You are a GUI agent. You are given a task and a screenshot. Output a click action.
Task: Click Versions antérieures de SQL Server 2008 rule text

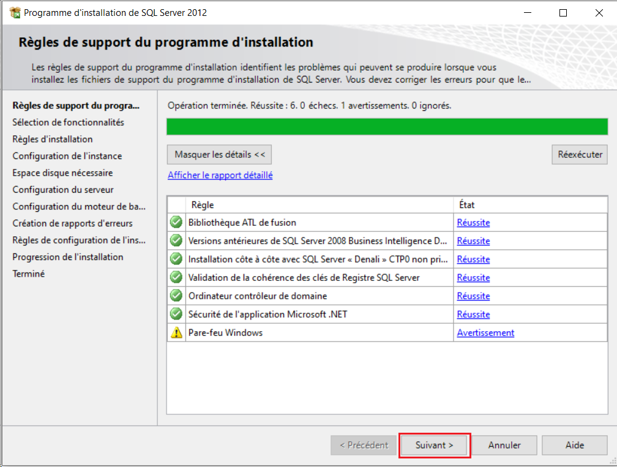coord(318,241)
